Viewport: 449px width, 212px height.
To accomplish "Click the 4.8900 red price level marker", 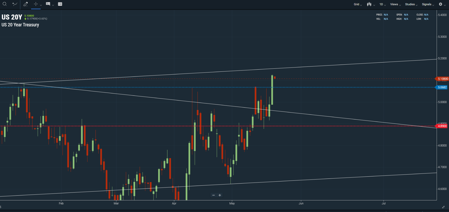I will (x=442, y=126).
